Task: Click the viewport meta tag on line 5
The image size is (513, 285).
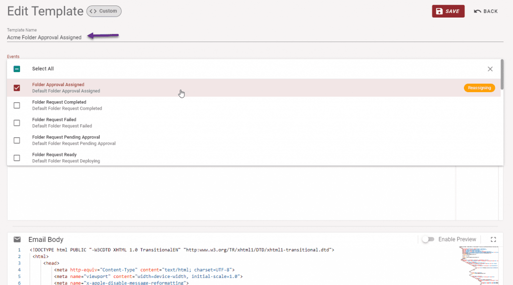Action: pyautogui.click(x=148, y=276)
